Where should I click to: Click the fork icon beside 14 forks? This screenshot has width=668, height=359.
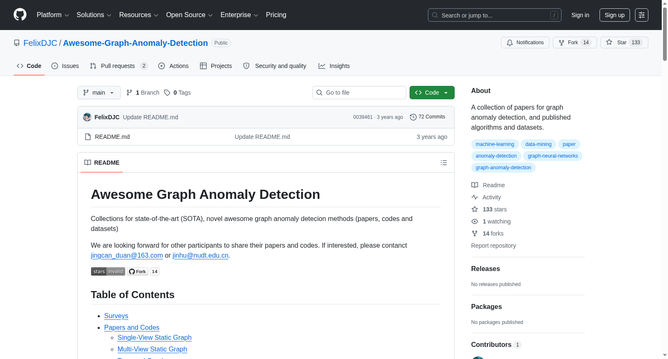point(475,233)
